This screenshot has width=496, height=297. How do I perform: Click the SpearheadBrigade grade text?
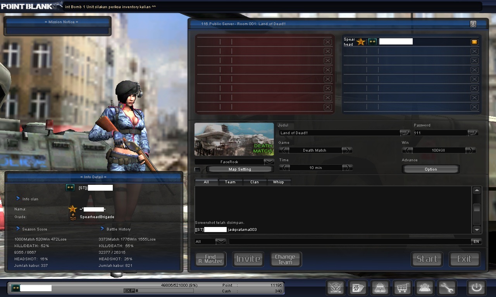coord(97,217)
